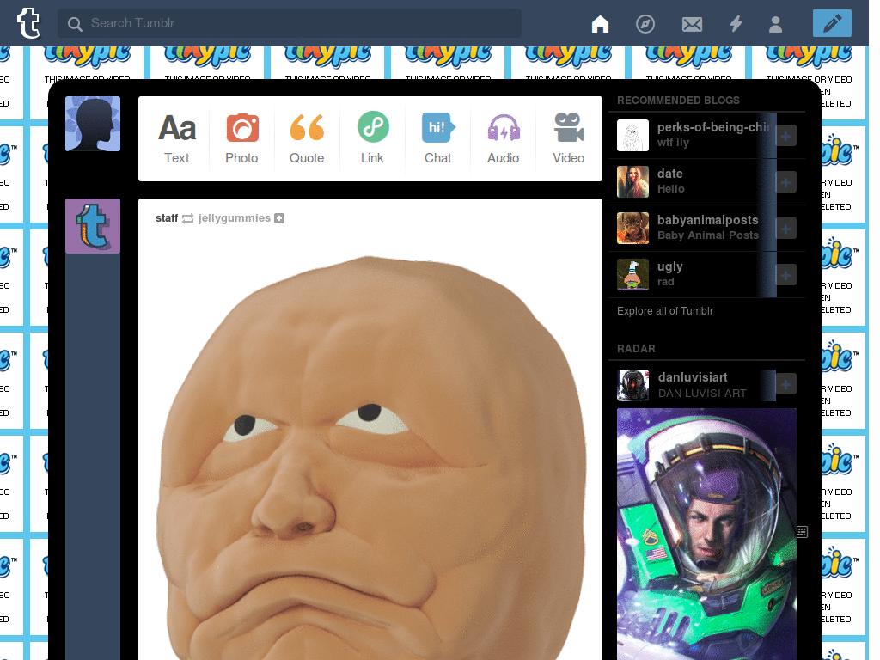
Task: Create a new Text post
Action: [x=177, y=138]
